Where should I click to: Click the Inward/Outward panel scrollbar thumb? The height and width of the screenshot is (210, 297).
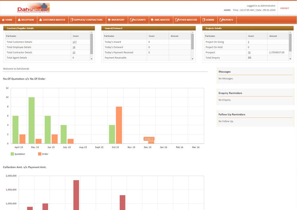(192, 41)
